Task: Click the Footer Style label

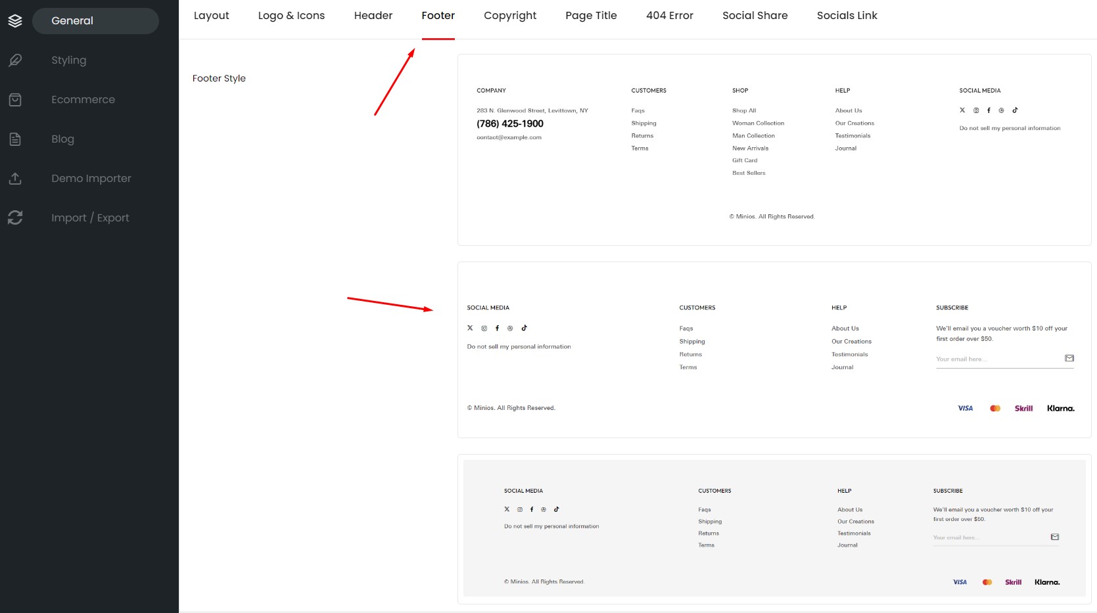Action: click(219, 78)
